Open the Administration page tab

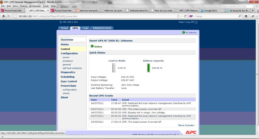click(x=102, y=28)
